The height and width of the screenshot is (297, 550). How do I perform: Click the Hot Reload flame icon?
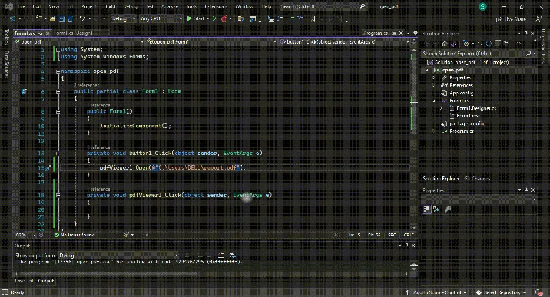tap(224, 19)
